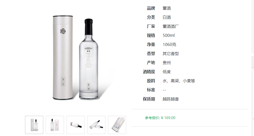Click the origin value 贵州

click(167, 63)
